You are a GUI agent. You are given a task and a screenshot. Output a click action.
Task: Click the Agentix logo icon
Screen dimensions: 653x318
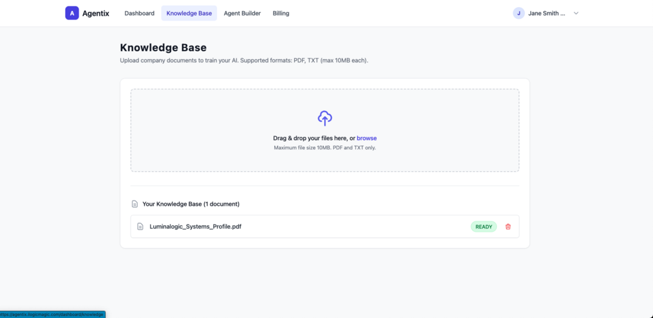pyautogui.click(x=72, y=14)
